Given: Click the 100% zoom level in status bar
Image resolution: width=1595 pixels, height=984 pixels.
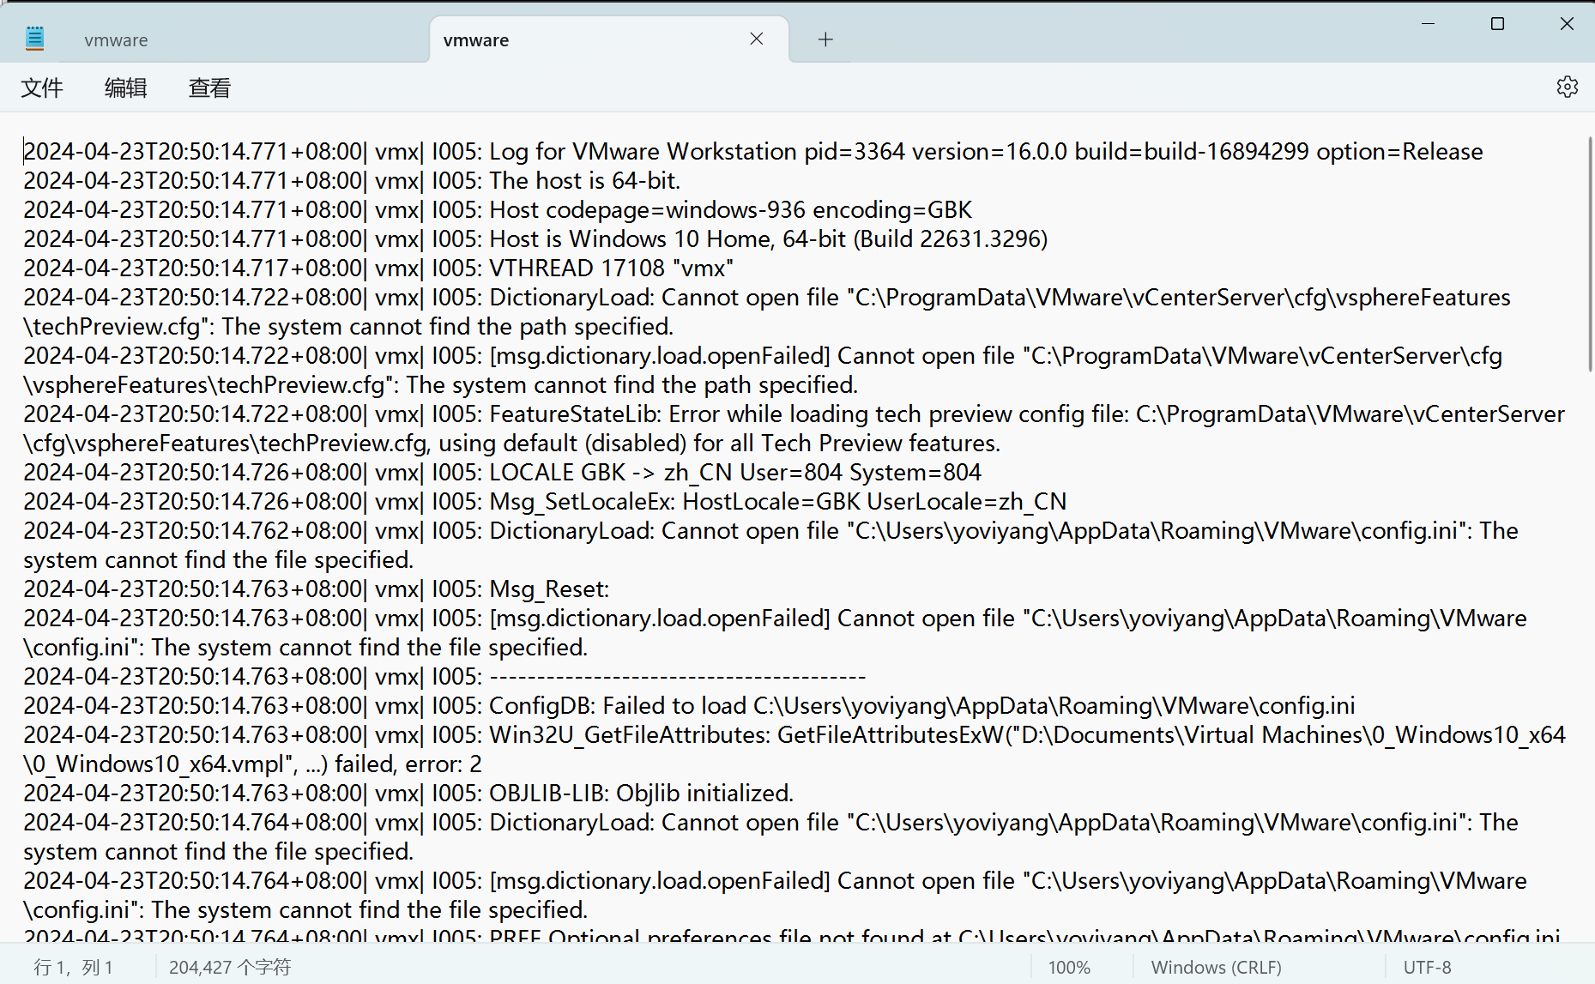Looking at the screenshot, I should tap(1069, 967).
